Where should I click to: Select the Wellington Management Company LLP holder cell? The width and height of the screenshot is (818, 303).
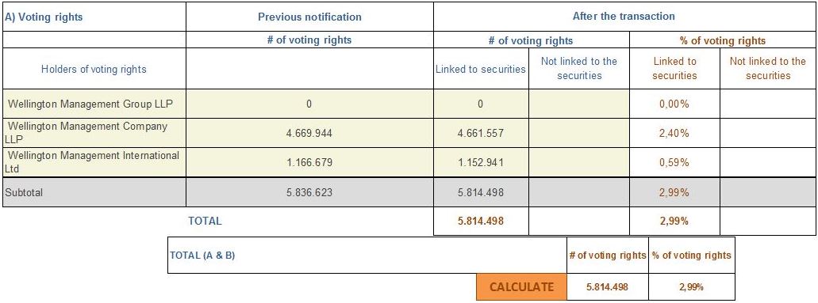click(94, 133)
